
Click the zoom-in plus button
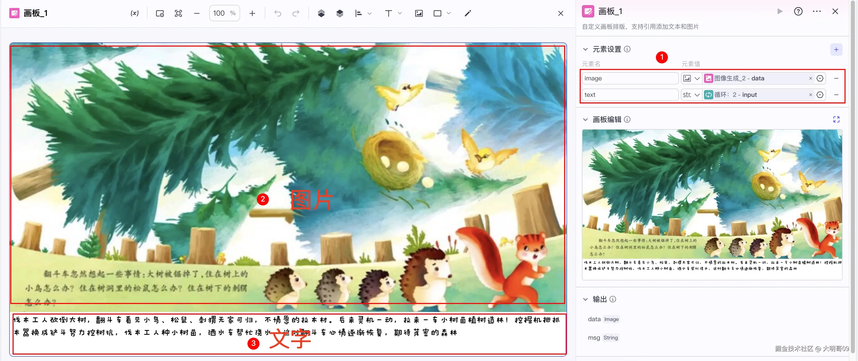tap(252, 13)
